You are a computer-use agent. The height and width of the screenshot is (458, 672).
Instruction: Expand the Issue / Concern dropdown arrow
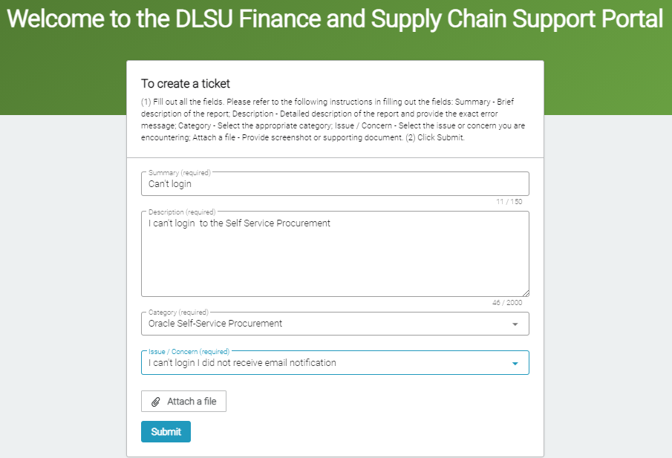pos(515,364)
